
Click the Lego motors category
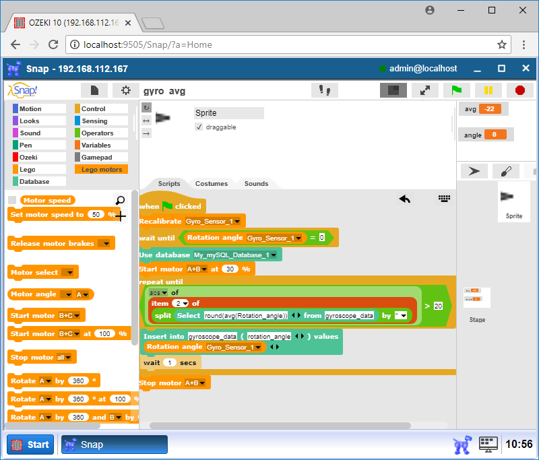101,169
